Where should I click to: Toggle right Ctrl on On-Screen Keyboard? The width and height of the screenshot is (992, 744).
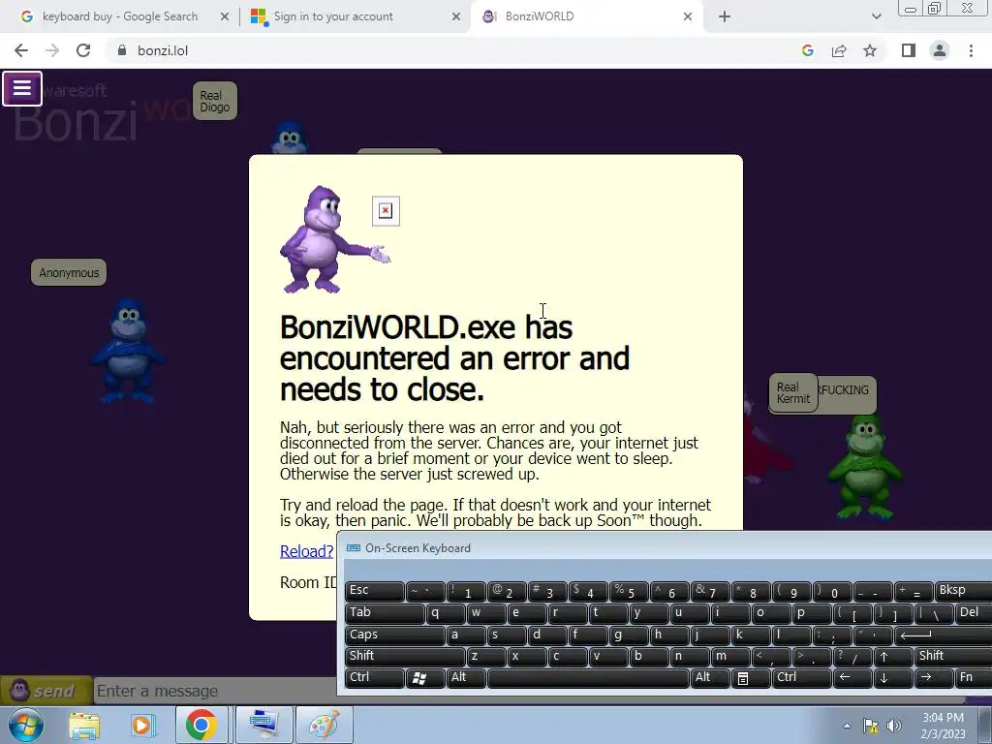tap(801, 677)
